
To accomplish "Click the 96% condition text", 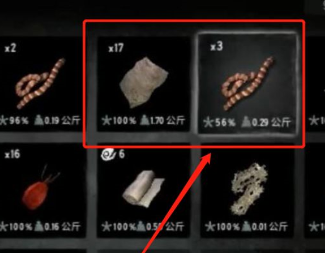I will pos(18,120).
